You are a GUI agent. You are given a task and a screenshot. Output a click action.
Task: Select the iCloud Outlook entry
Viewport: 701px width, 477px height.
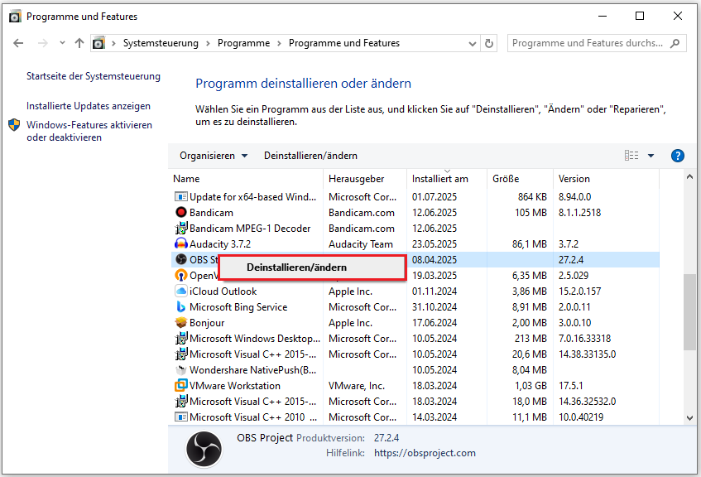(x=223, y=291)
